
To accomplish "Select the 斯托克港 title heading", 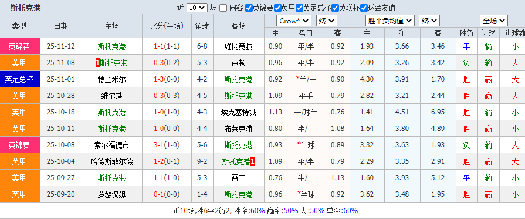I will (25, 8).
